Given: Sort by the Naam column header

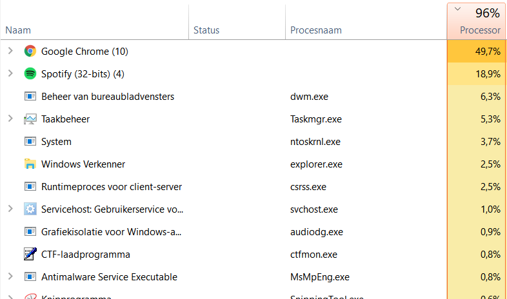Looking at the screenshot, I should [18, 30].
